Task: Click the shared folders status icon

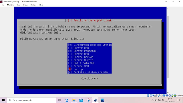Action: pyautogui.click(x=162, y=96)
